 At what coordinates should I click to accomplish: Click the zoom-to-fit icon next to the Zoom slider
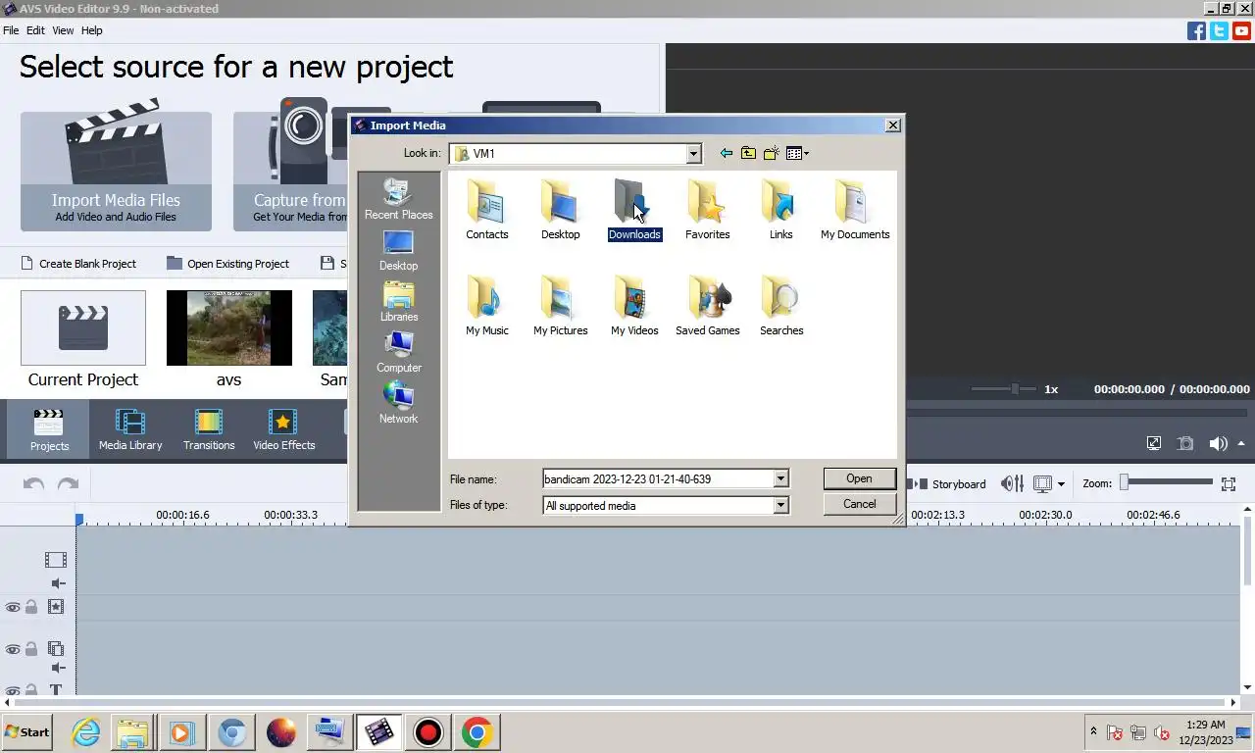(1229, 483)
